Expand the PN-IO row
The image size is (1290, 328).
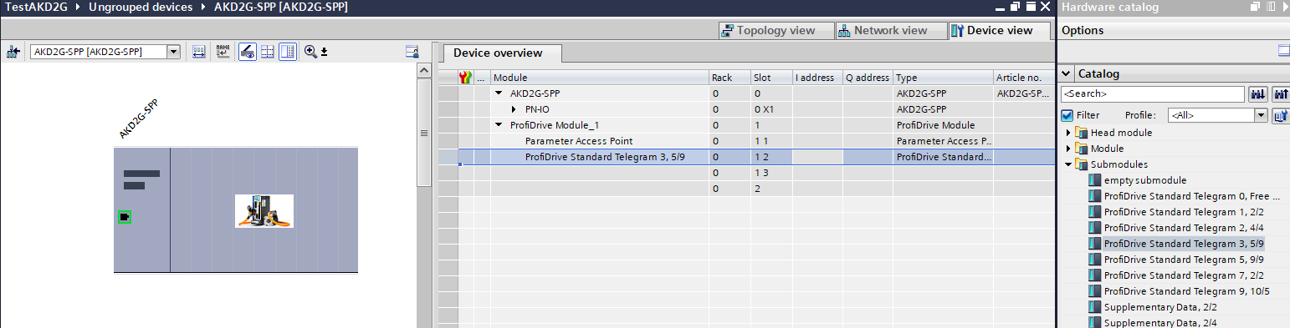point(514,109)
